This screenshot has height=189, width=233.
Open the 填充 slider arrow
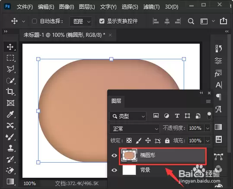pyautogui.click(x=207, y=141)
